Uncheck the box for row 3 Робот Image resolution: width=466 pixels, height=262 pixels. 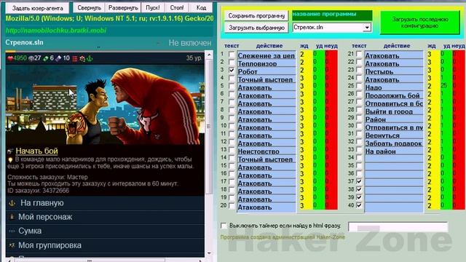[x=232, y=71]
